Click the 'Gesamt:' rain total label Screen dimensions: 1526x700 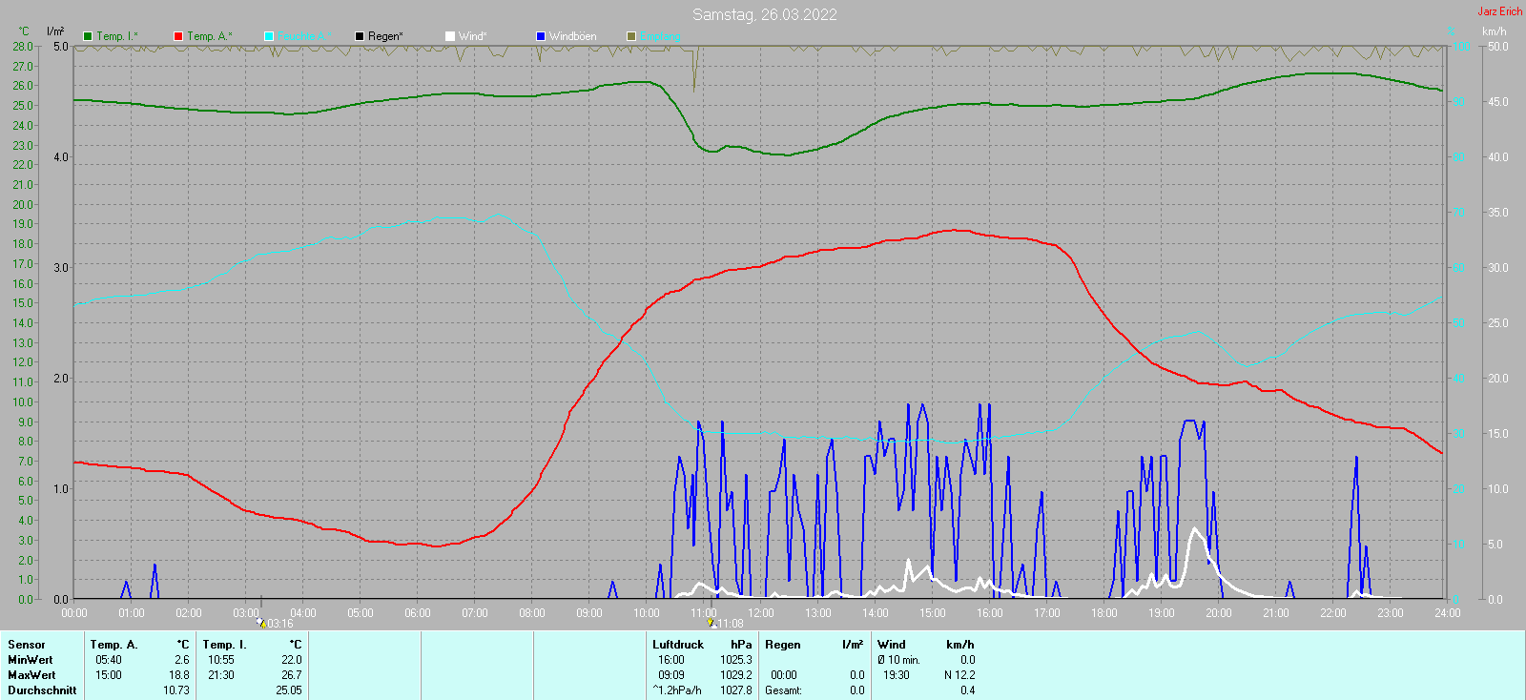click(x=783, y=690)
